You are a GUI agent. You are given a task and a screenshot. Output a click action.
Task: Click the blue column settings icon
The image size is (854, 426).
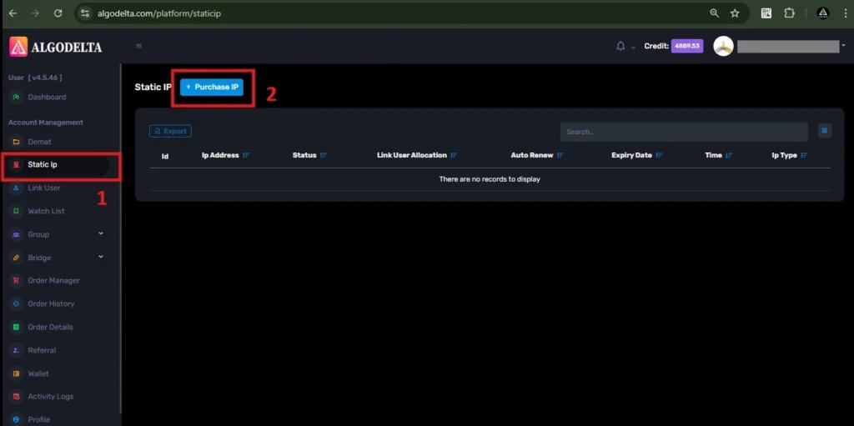tap(824, 131)
